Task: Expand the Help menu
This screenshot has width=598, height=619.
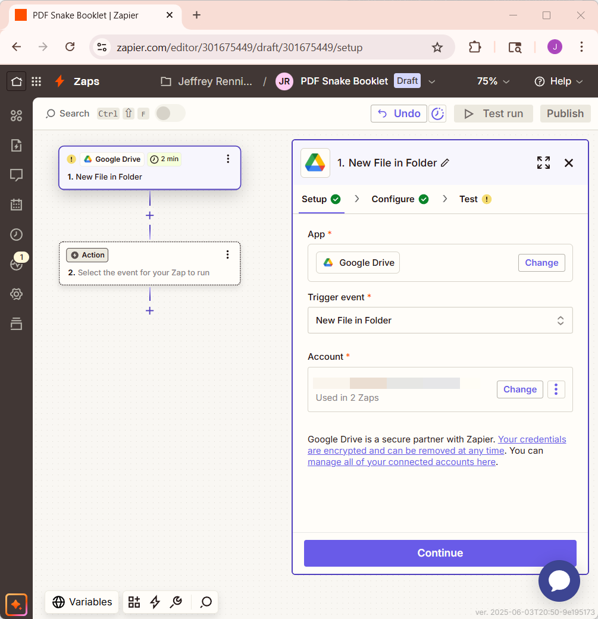Action: click(x=559, y=81)
